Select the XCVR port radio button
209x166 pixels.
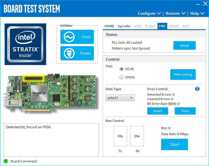click(x=122, y=69)
